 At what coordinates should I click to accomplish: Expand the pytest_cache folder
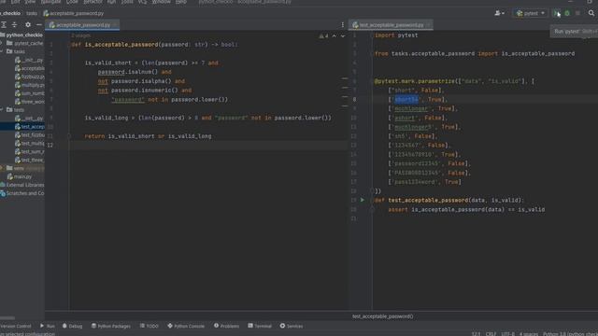pyautogui.click(x=2, y=43)
